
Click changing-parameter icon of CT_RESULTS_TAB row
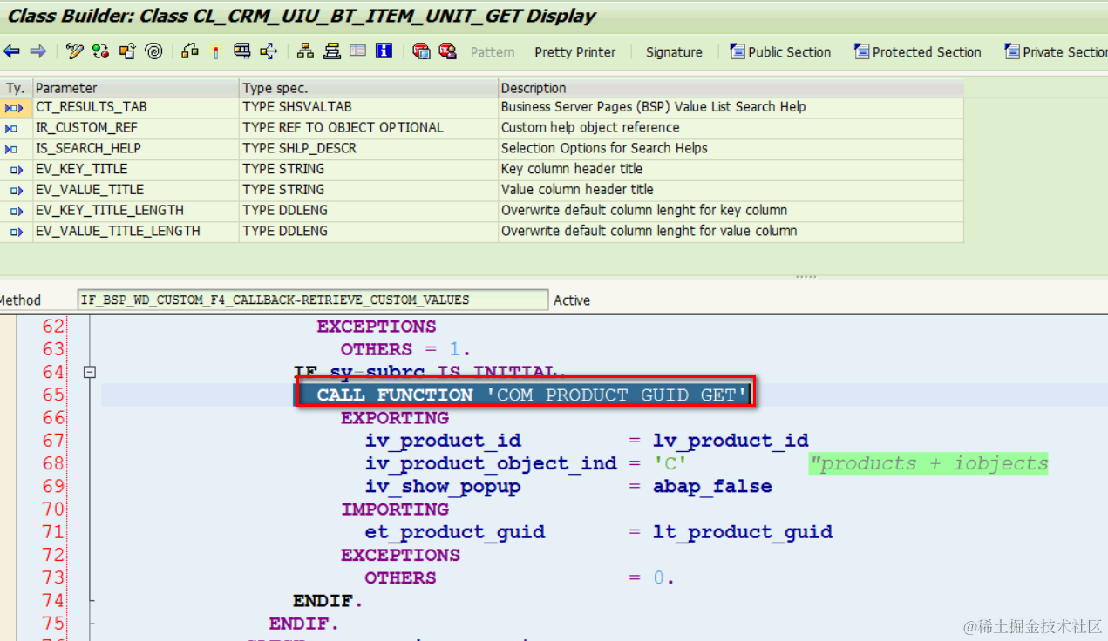pyautogui.click(x=14, y=107)
